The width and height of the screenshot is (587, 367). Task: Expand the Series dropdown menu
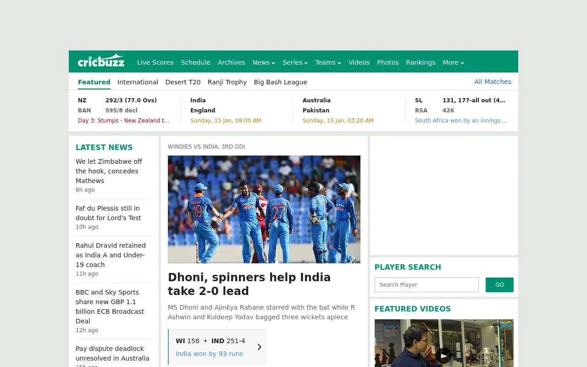click(295, 62)
